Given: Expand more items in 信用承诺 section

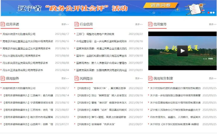Looking at the screenshot, I should coord(65,24).
